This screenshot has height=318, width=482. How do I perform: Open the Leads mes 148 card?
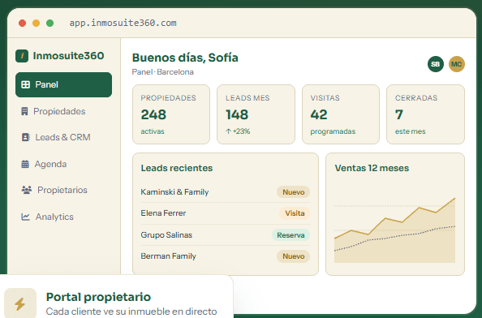[x=256, y=114]
